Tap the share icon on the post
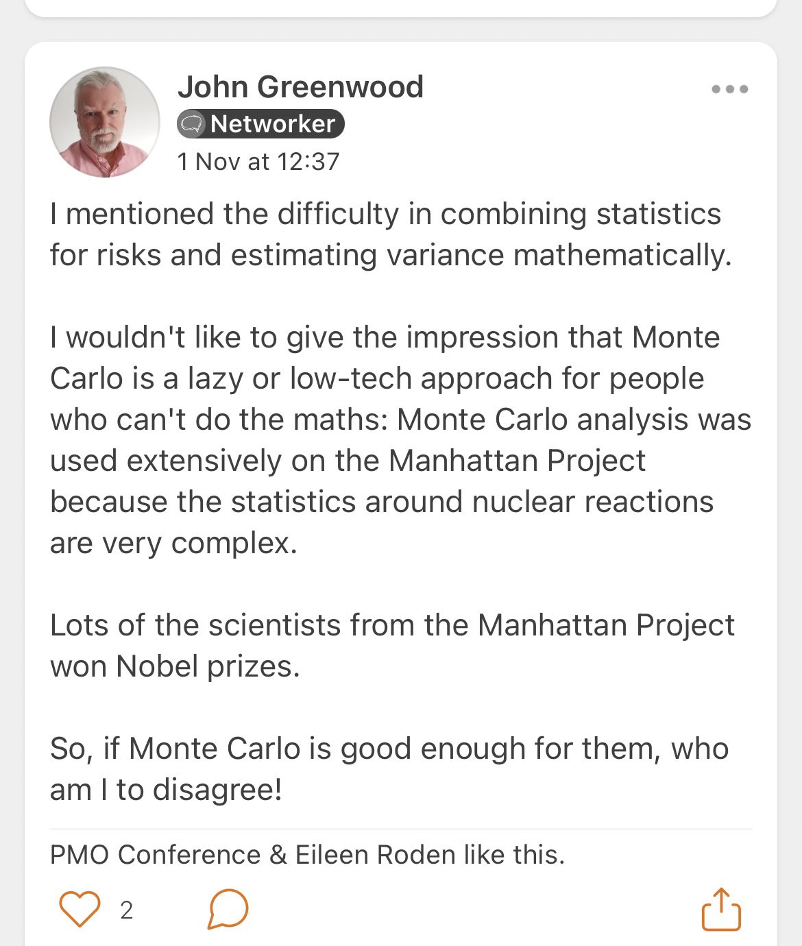 click(x=721, y=909)
